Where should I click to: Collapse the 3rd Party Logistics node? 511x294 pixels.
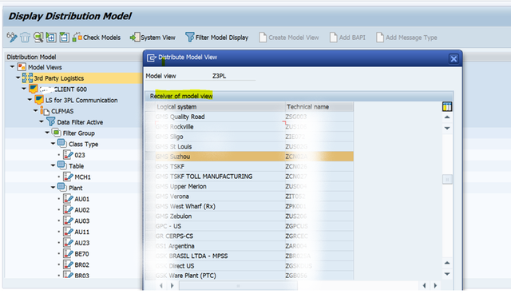tap(18, 77)
